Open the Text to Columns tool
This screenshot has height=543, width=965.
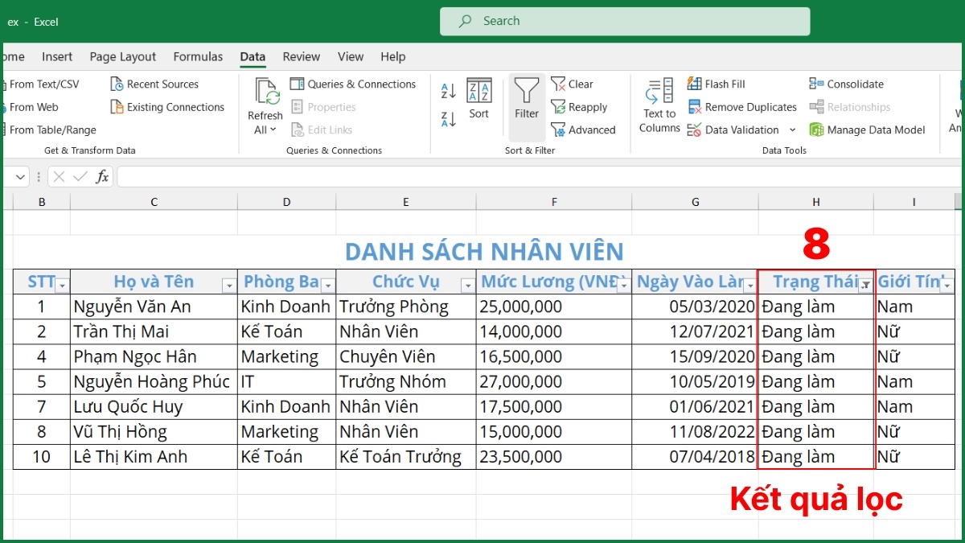(660, 105)
